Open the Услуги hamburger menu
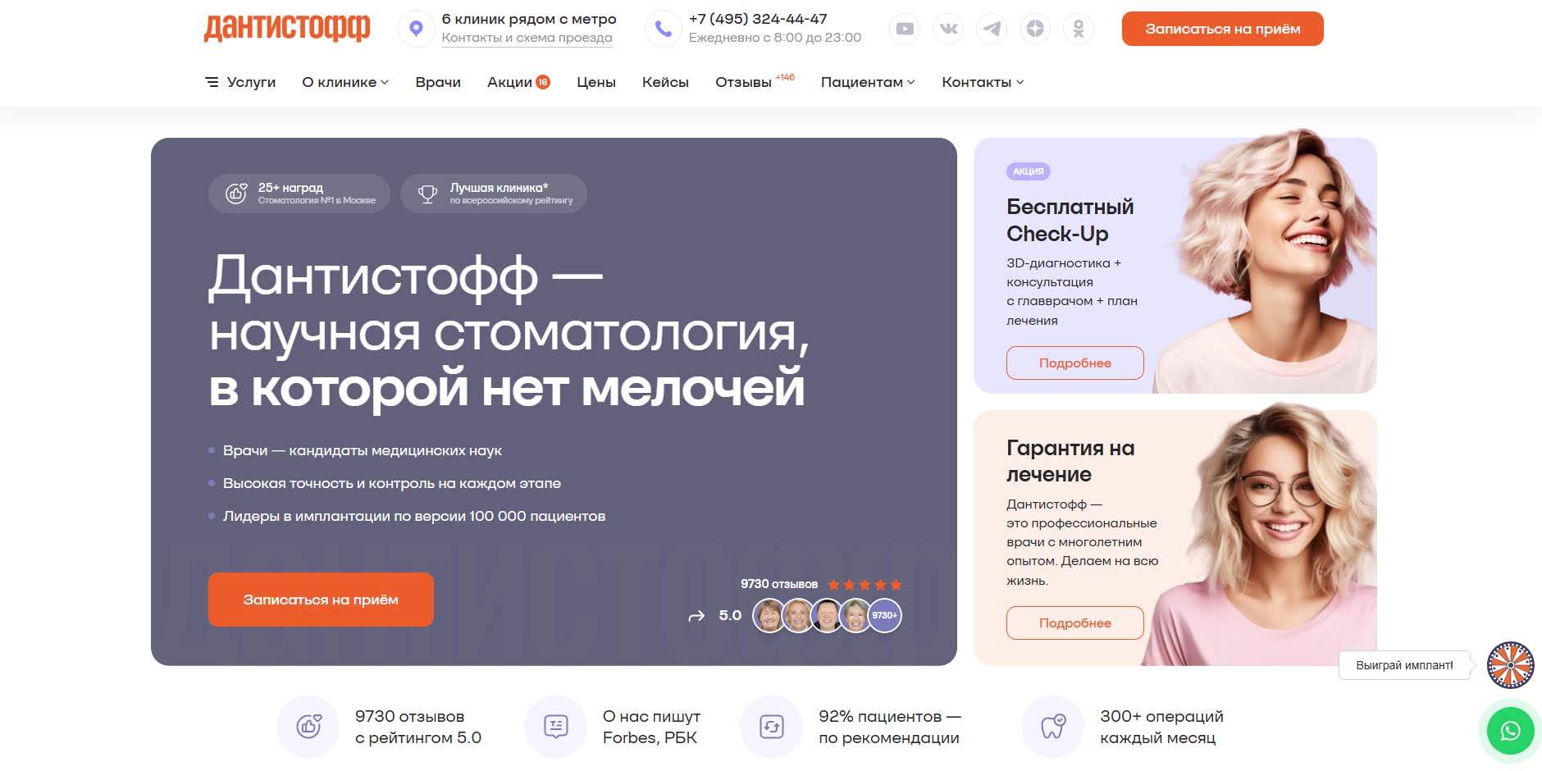 pyautogui.click(x=240, y=82)
